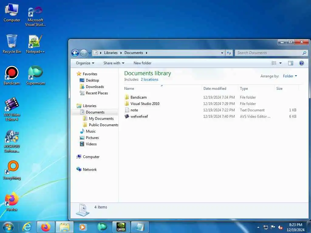Open Windows Media Player from the taskbar

click(x=83, y=227)
